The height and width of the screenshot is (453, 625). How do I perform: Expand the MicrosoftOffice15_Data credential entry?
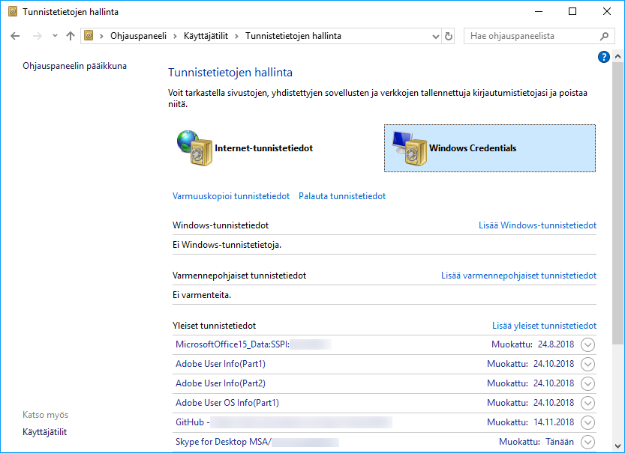(x=587, y=344)
